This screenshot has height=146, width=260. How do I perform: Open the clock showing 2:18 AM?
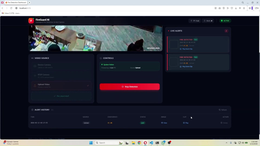coord(254,143)
